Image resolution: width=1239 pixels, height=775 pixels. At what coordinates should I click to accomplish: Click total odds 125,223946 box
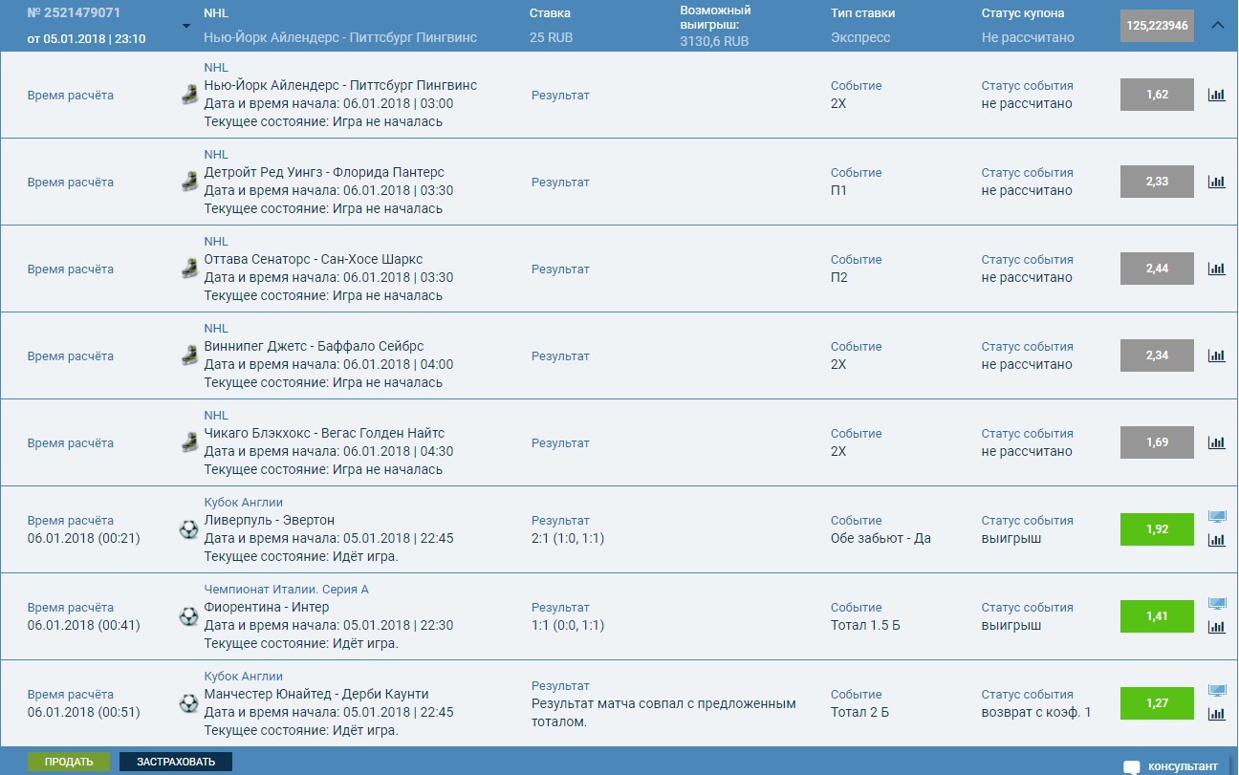coord(1157,26)
